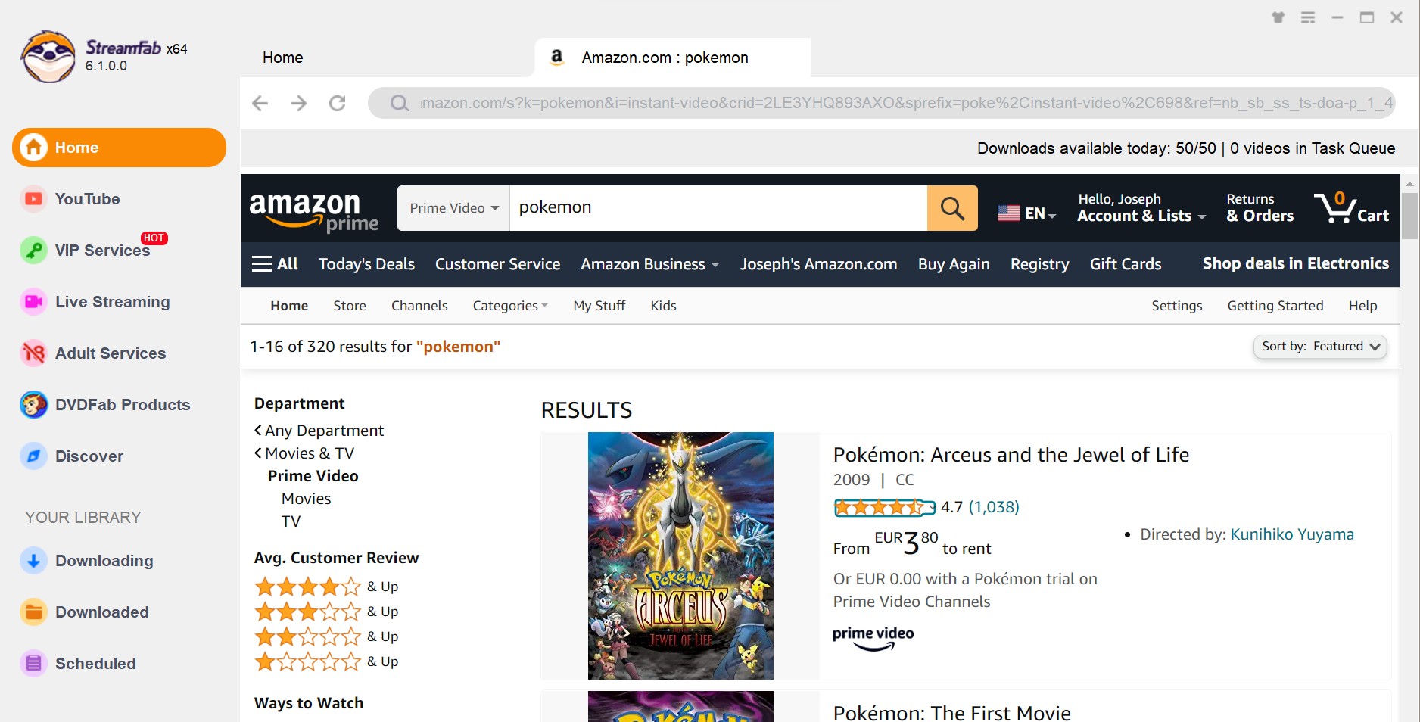Viewport: 1420px width, 722px height.
Task: Reload the Amazon page
Action: pyautogui.click(x=337, y=103)
